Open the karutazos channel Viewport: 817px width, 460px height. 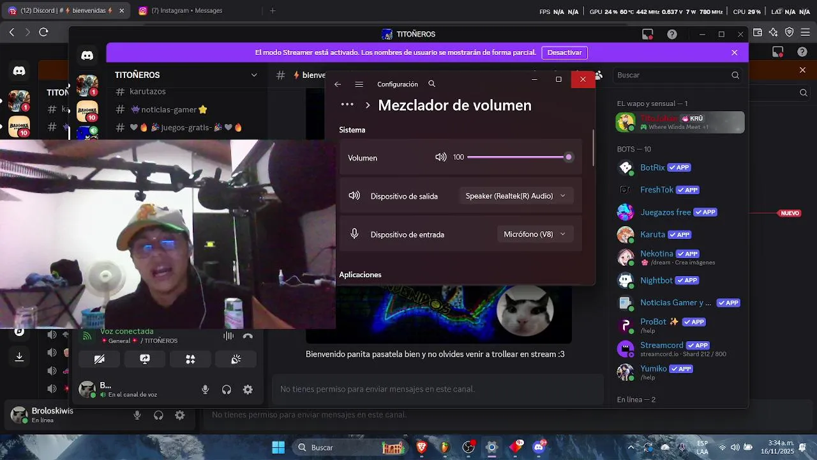coord(147,92)
